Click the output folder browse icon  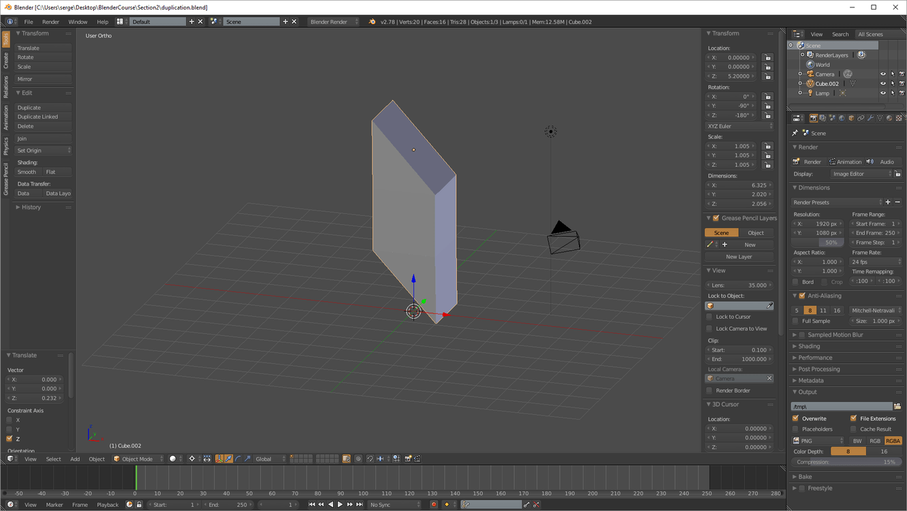[x=897, y=407]
